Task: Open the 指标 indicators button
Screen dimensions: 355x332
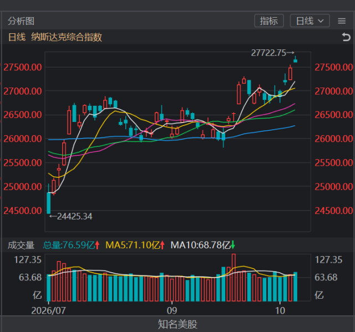Action: [268, 21]
